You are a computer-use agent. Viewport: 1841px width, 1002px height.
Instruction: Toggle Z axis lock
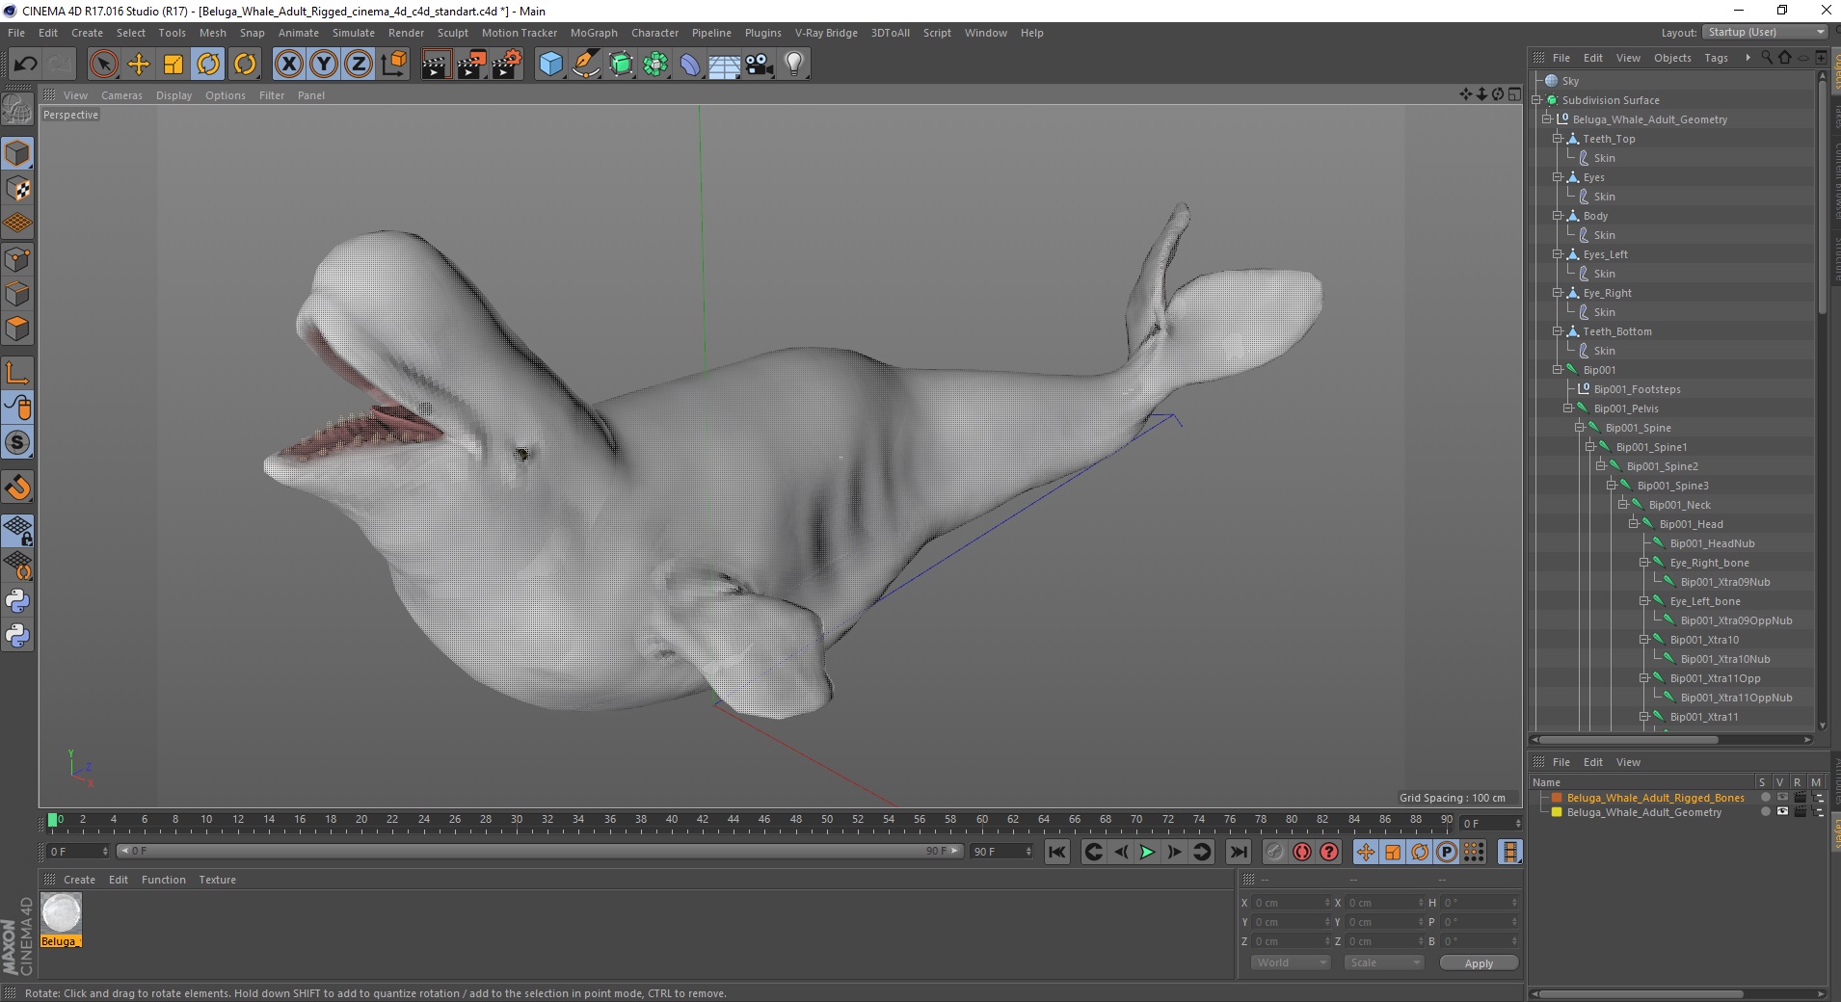click(359, 65)
